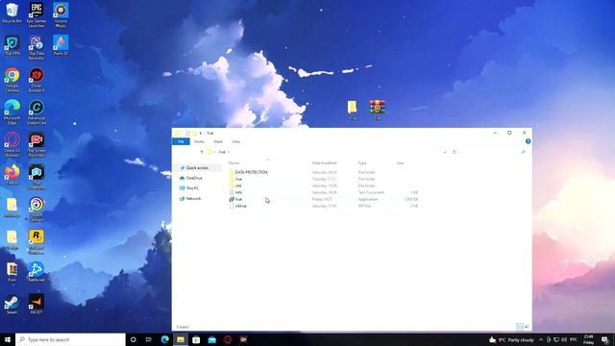Open the Mail app from the taskbar

(211, 339)
